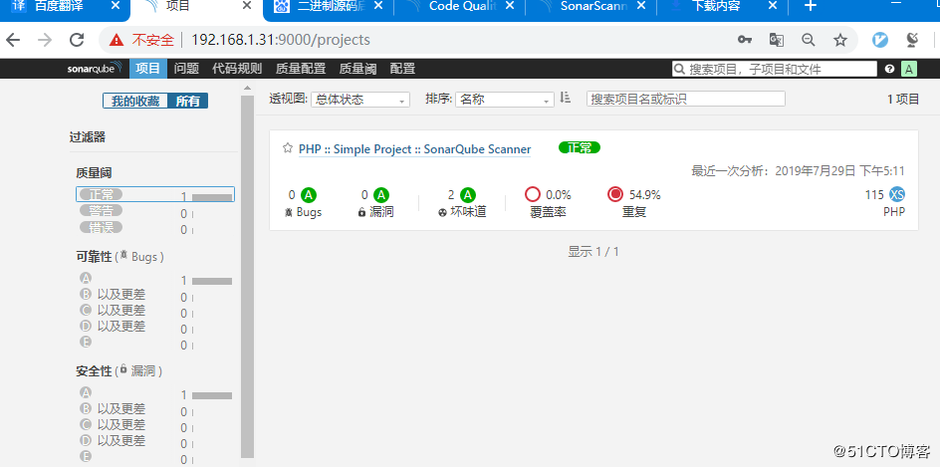Bookmark this page with the star
Screen dimensions: 940x468
coord(840,40)
